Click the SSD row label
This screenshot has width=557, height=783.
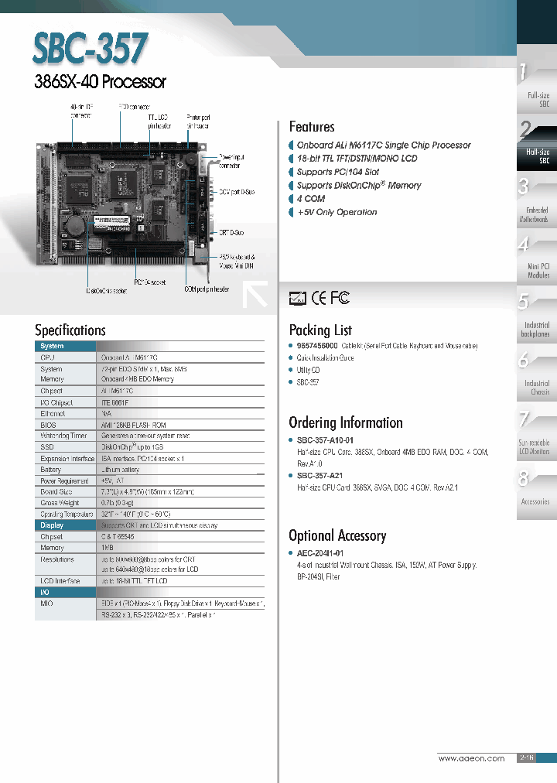pos(47,447)
